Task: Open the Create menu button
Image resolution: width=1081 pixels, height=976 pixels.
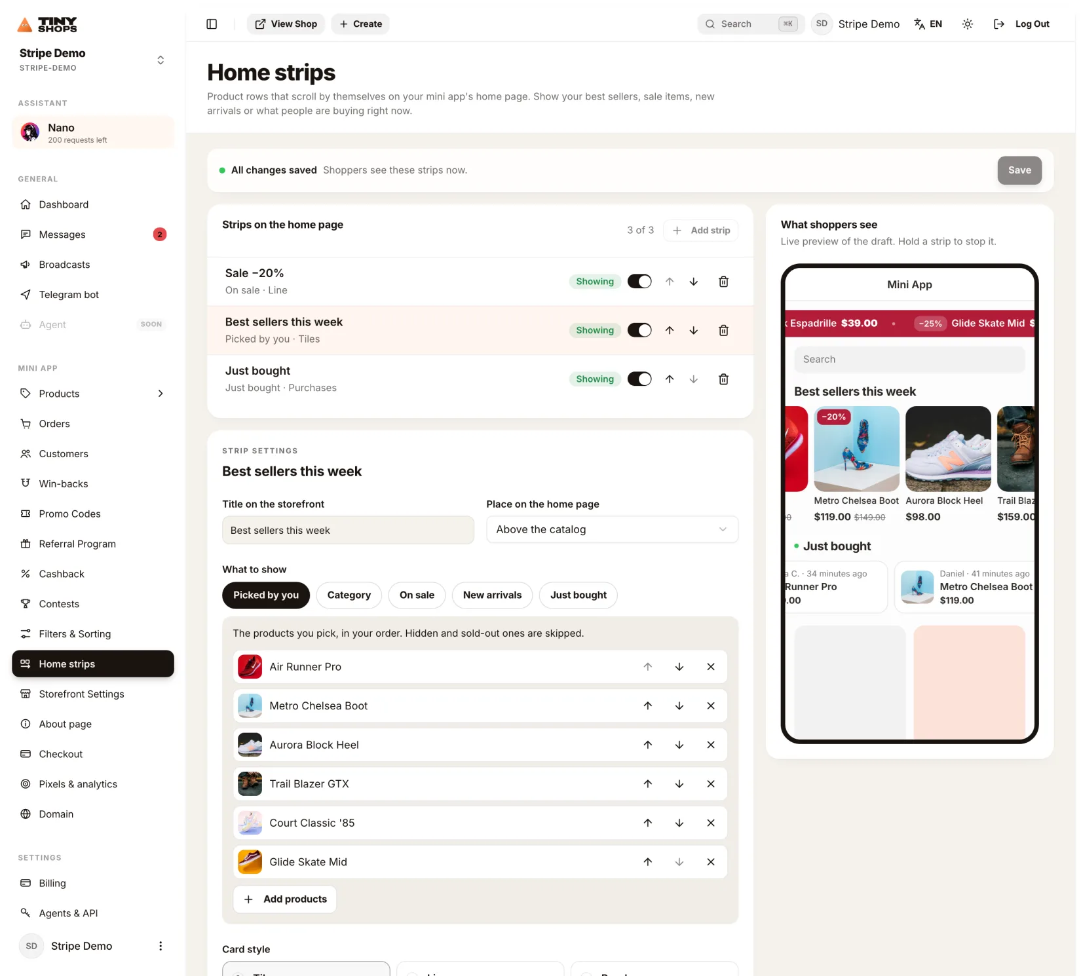Action: tap(360, 24)
